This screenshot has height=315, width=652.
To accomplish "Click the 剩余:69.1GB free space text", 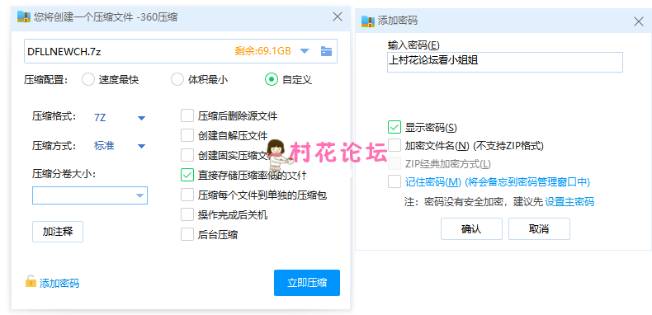I will pos(262,51).
